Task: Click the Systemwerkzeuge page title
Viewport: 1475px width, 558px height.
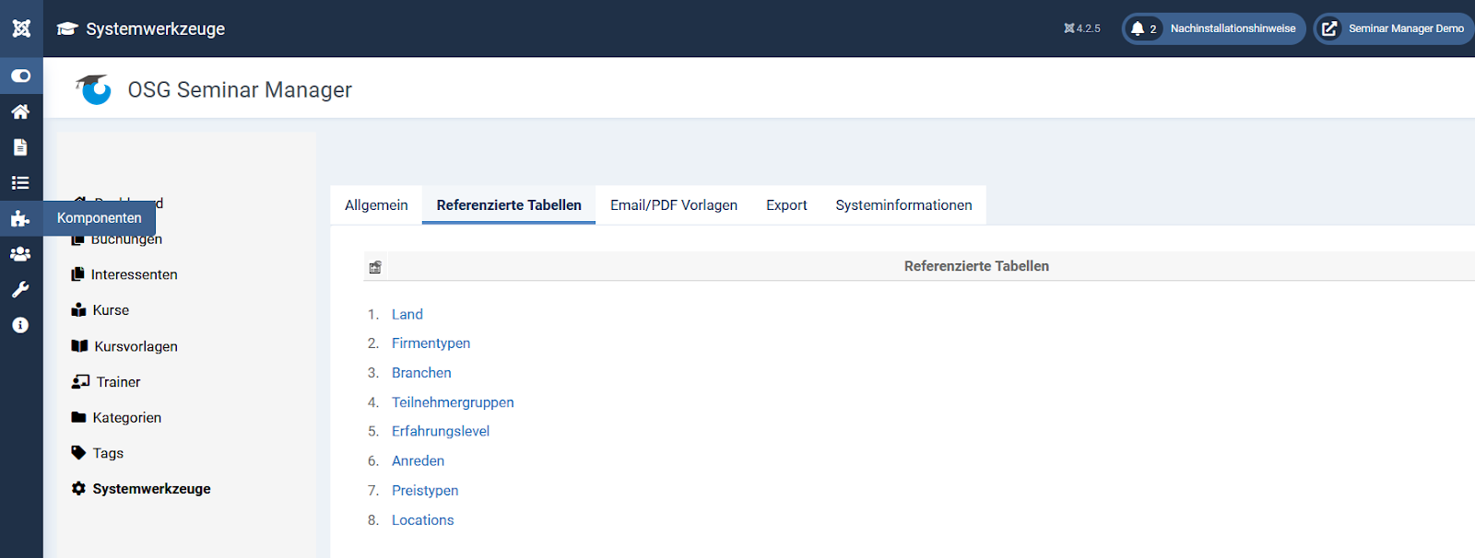Action: (x=156, y=29)
